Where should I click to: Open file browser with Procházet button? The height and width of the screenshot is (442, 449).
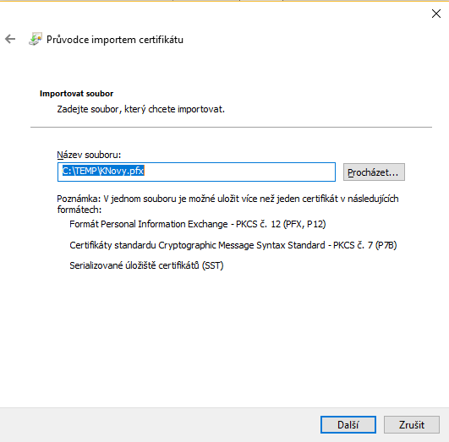[x=374, y=172]
